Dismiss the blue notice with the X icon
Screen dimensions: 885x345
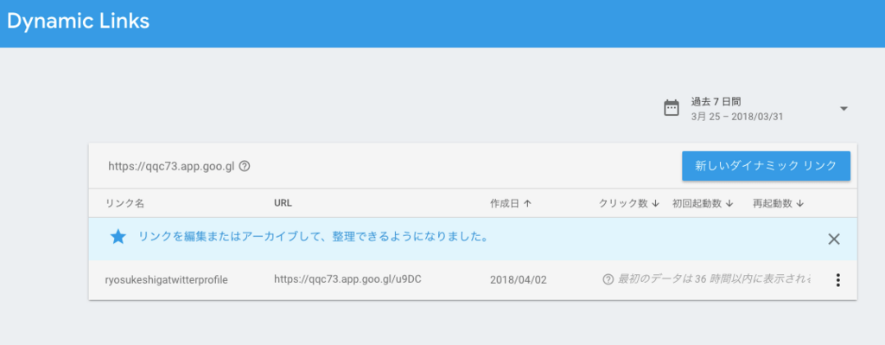pyautogui.click(x=834, y=239)
